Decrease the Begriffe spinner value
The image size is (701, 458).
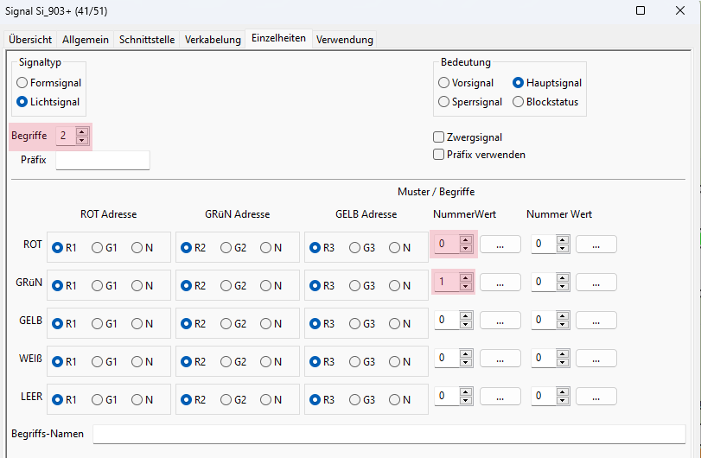82,140
